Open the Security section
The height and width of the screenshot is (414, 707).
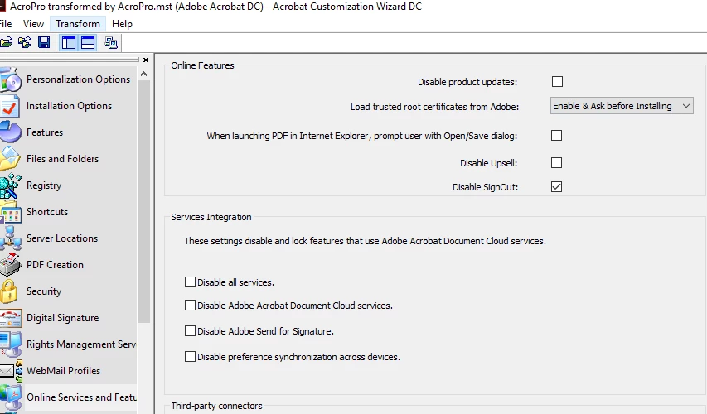pos(44,291)
